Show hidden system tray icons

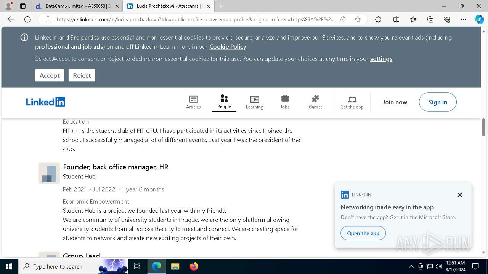(411, 266)
